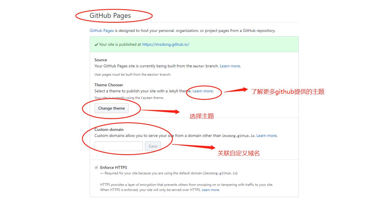Click 'User pages must be built from' note
Viewport: 381px width, 210px height.
[x=133, y=75]
